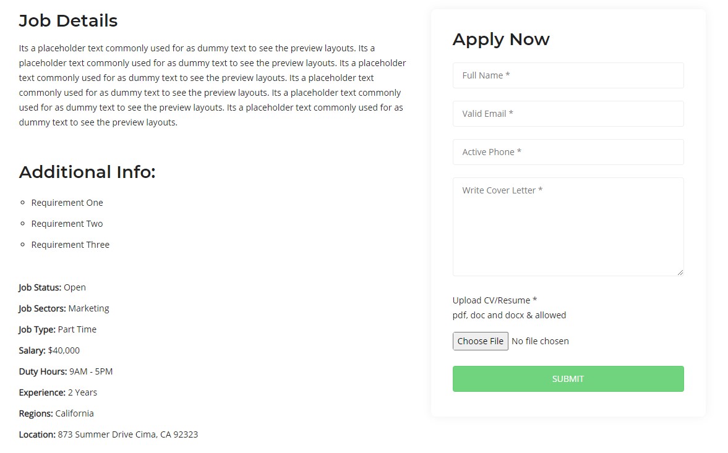Select the Requirement One list item
Image resolution: width=728 pixels, height=453 pixels.
67,203
